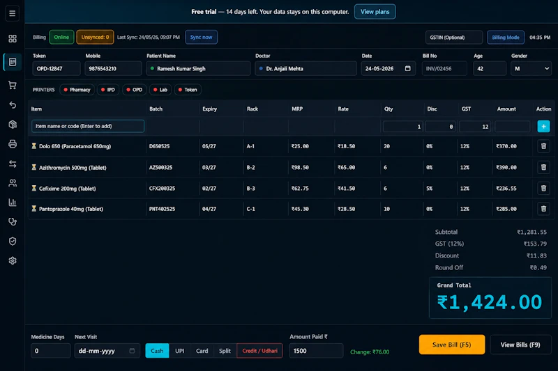Click the Mobile number field
Viewport: 558px width, 371px height.
(113, 68)
